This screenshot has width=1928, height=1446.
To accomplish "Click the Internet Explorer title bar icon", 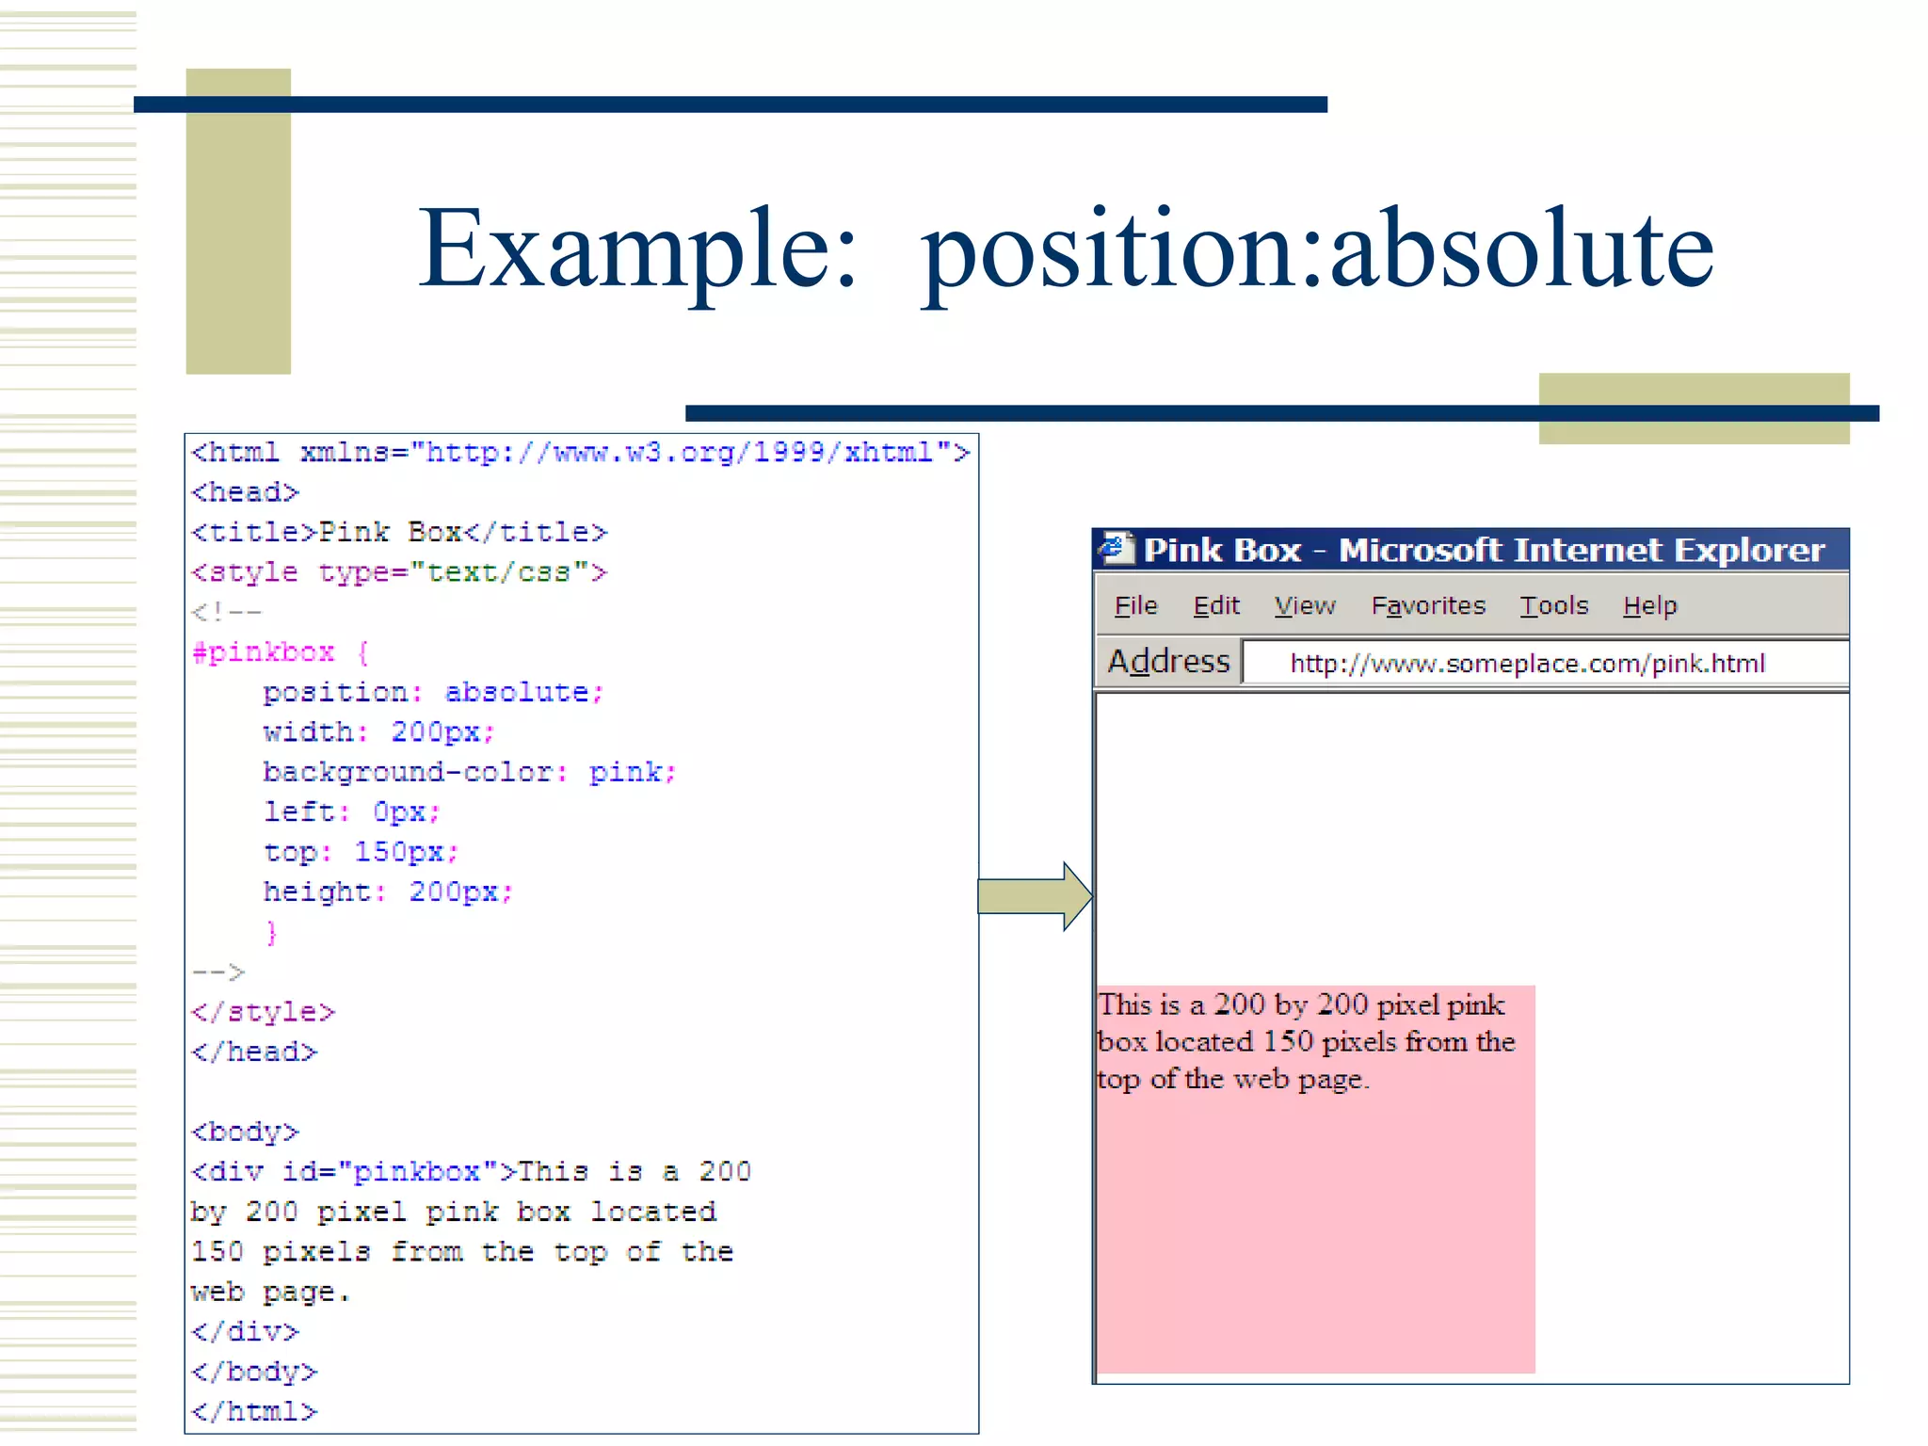I will pyautogui.click(x=1117, y=549).
